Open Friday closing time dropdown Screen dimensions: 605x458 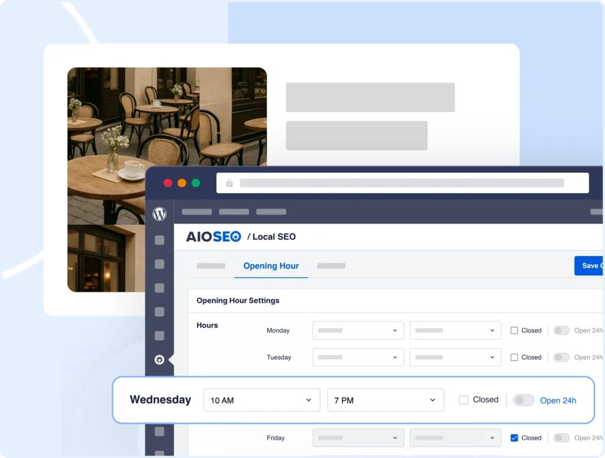pyautogui.click(x=456, y=438)
